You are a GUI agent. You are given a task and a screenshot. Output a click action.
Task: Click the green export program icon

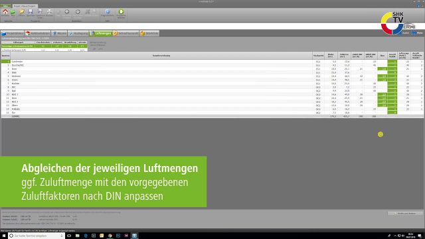pyautogui.click(x=121, y=12)
